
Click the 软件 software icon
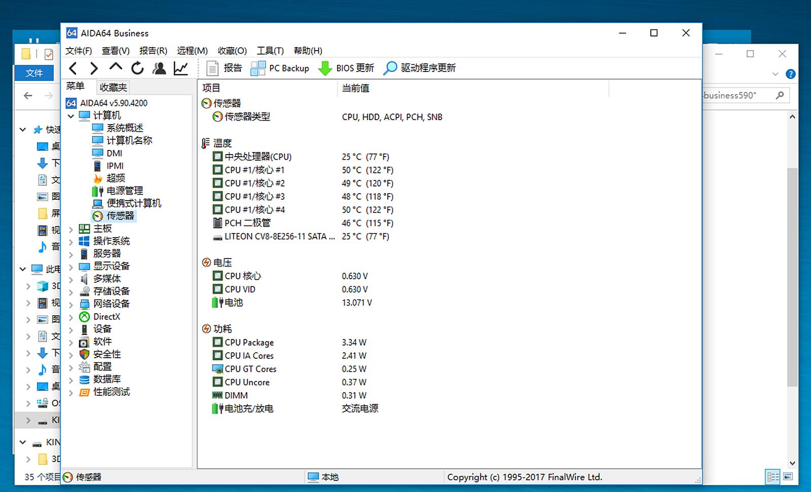pyautogui.click(x=84, y=342)
